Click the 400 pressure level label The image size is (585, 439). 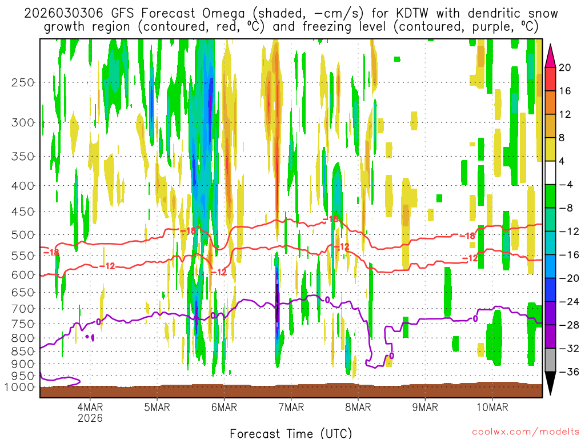point(23,186)
